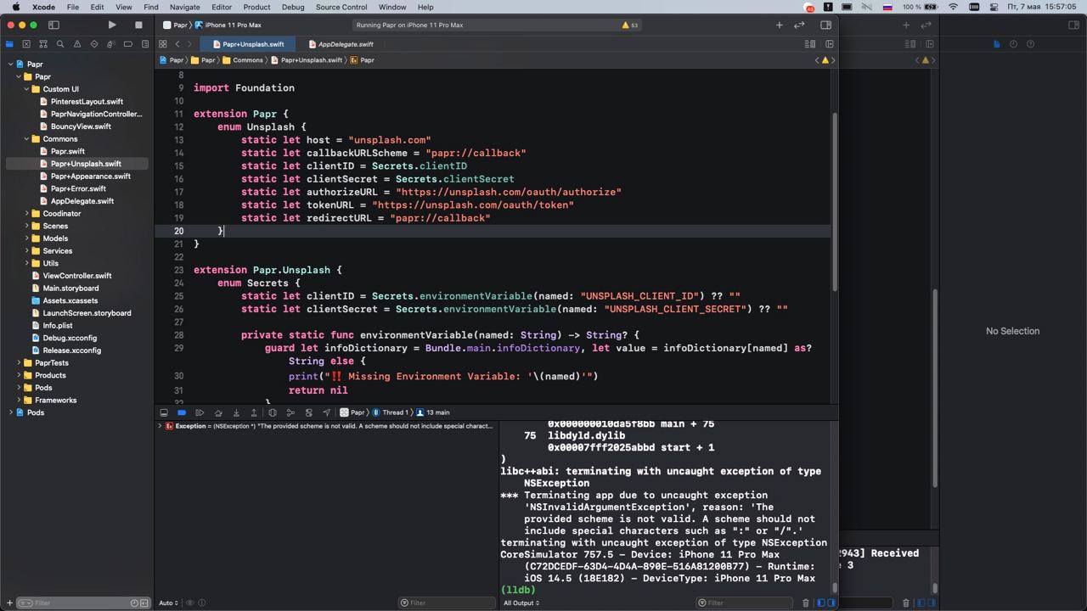Open the All Output console dropdown
The height and width of the screenshot is (611, 1087).
tap(521, 603)
